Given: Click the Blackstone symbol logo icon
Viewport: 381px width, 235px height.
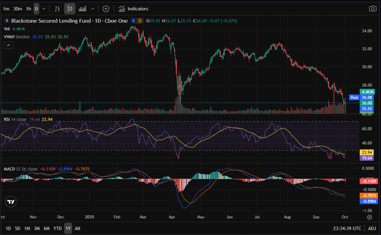Looking at the screenshot, I should [x=6, y=21].
